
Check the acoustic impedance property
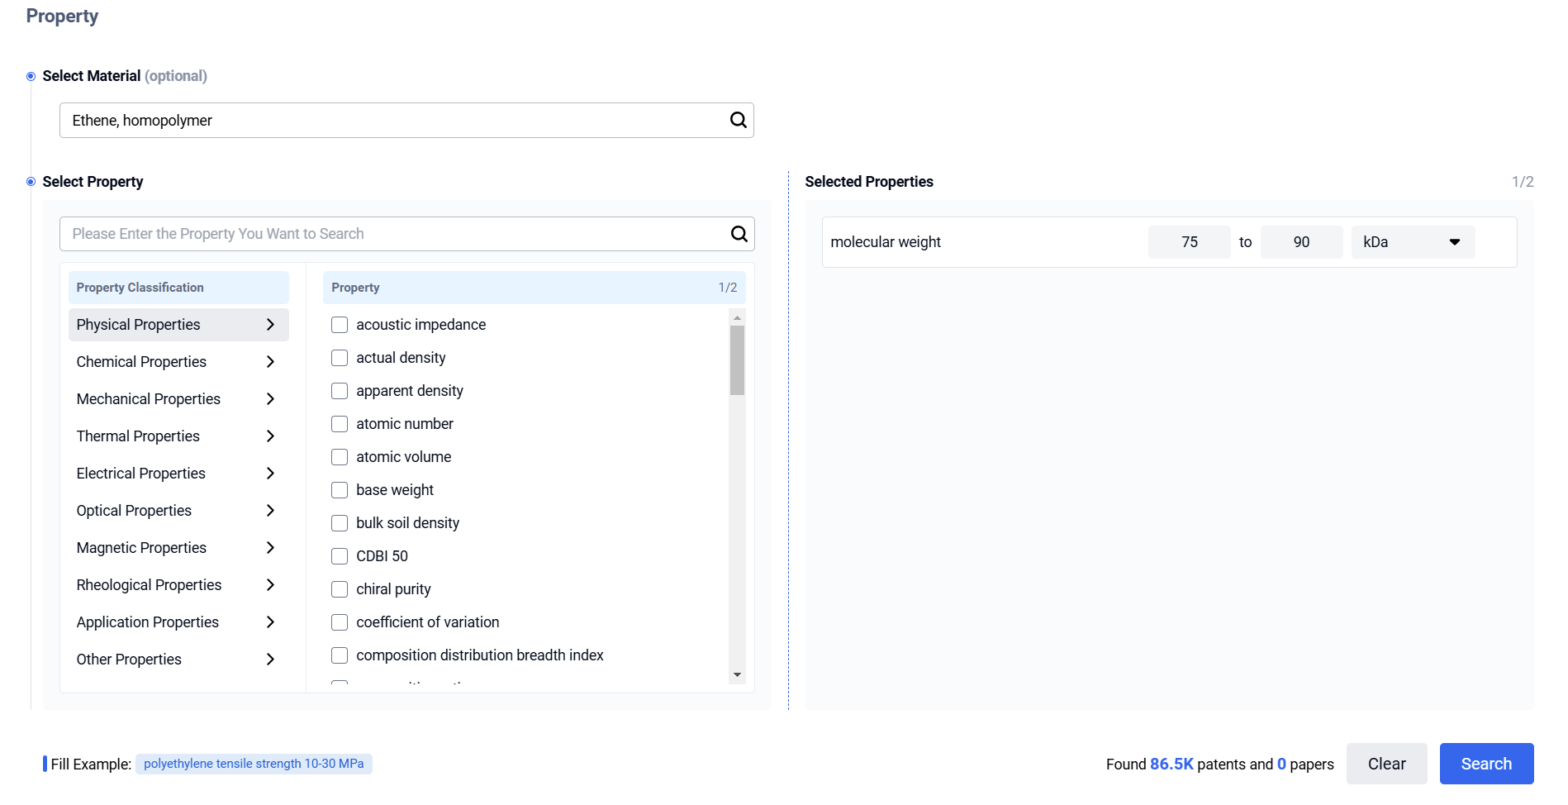(x=339, y=324)
